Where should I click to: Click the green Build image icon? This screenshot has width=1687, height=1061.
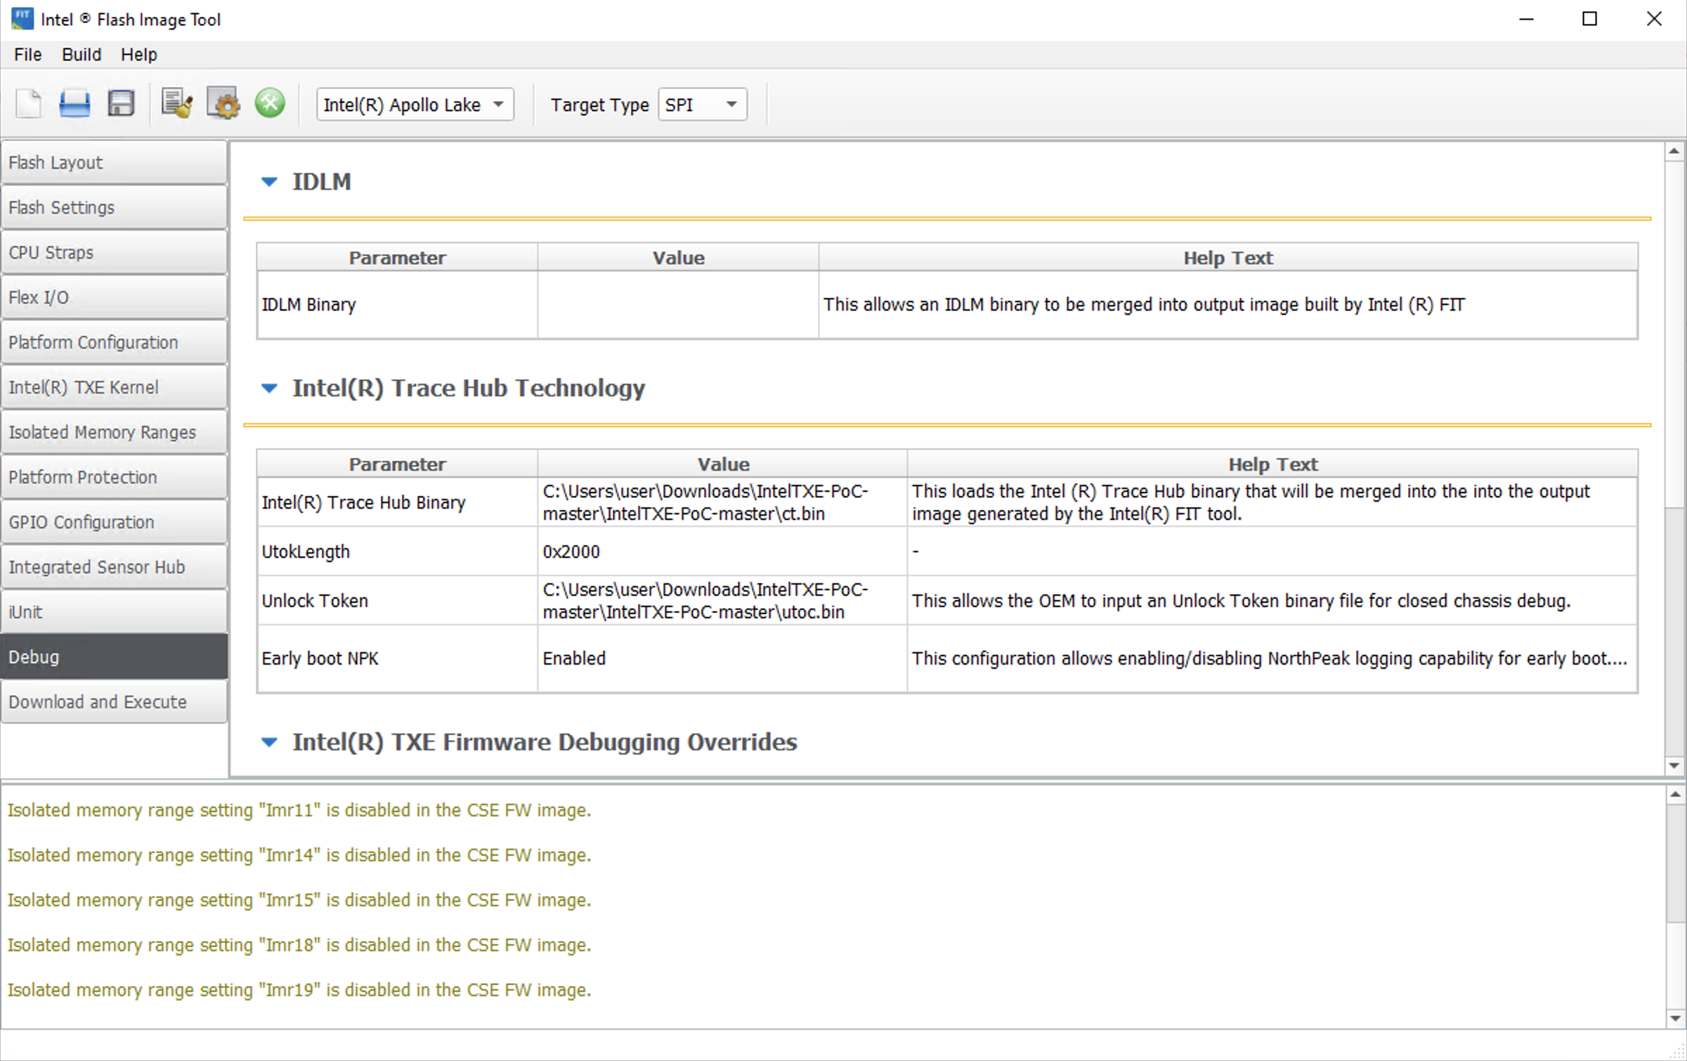pyautogui.click(x=270, y=103)
